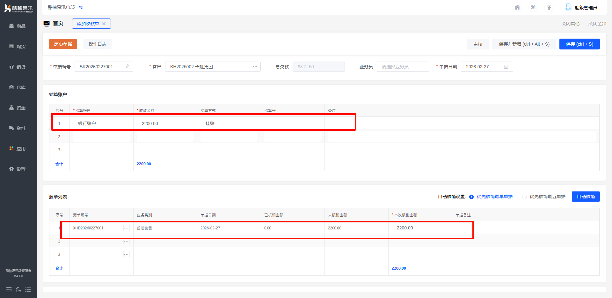Toggle dark mode moon icon

(18, 290)
